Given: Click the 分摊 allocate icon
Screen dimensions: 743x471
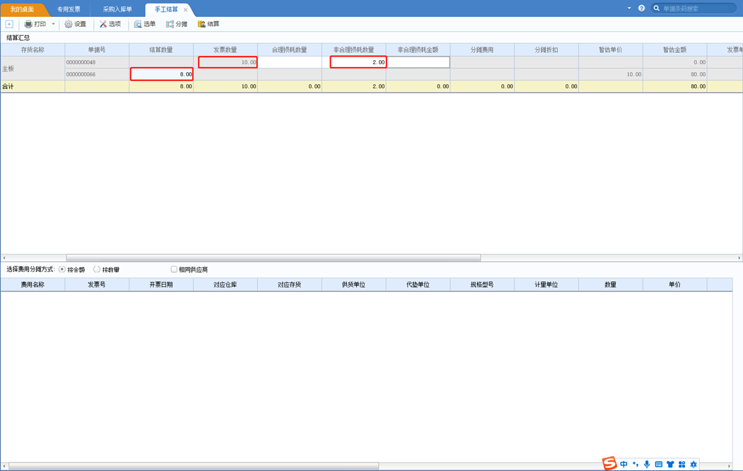Looking at the screenshot, I should [x=170, y=24].
